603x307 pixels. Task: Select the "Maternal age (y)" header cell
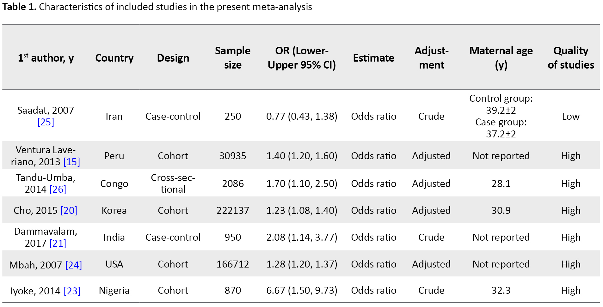(x=501, y=58)
